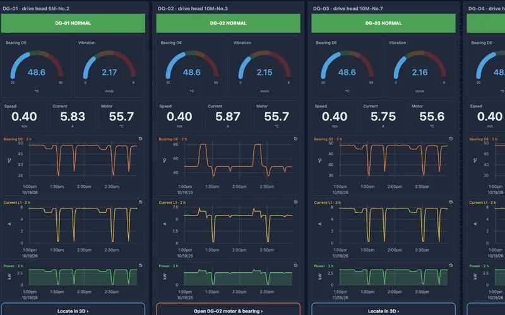Image resolution: width=505 pixels, height=315 pixels.
Task: Click the DG-02 Speed value 0.40
Action: click(x=179, y=117)
